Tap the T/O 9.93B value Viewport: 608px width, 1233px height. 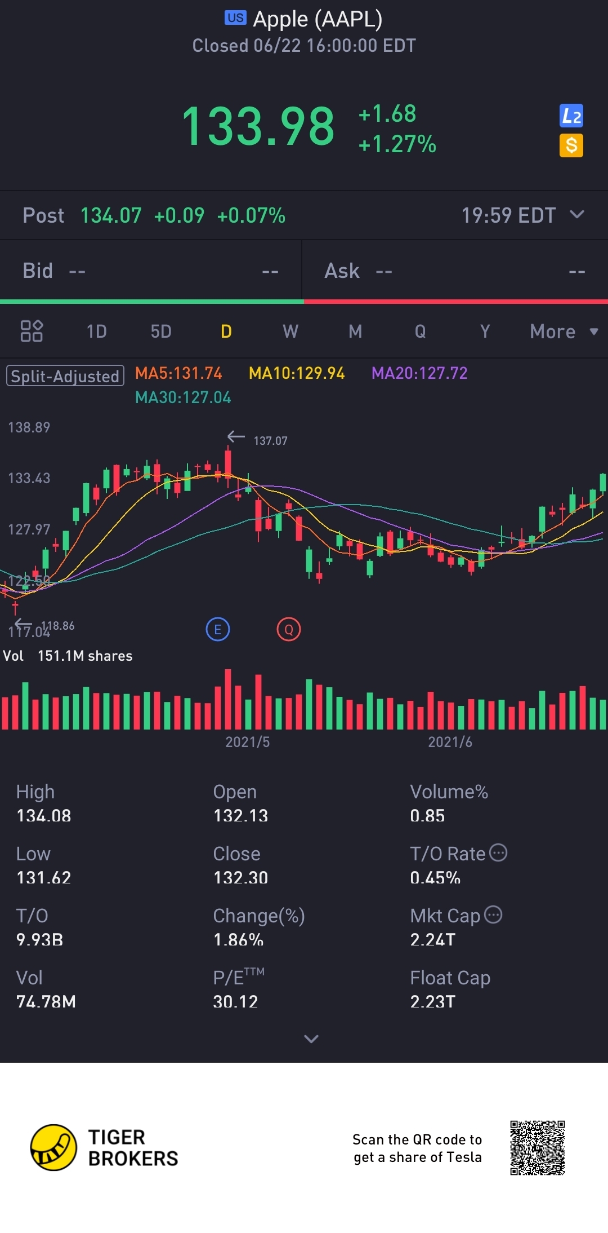click(39, 940)
